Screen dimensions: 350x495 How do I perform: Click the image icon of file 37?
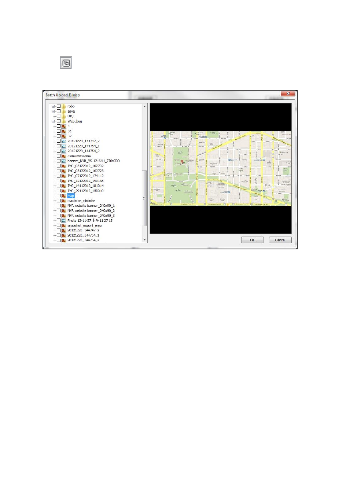tap(64, 136)
